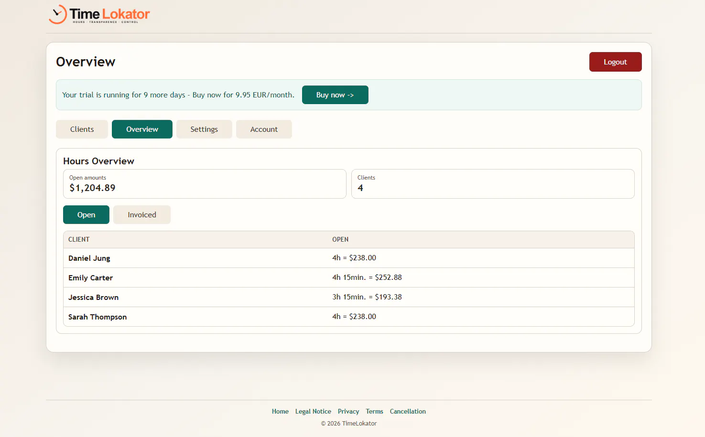This screenshot has height=437, width=705.
Task: Click the trial period notice text
Action: click(x=178, y=95)
